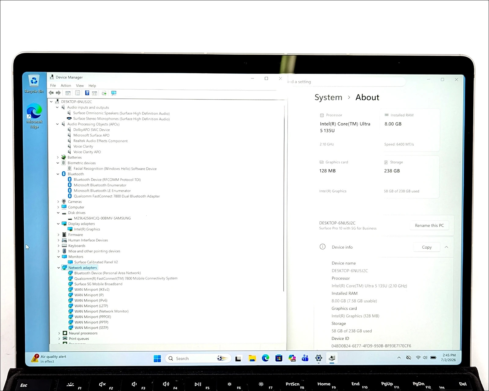Screen dimensions: 489x391
Task: Collapse the Disk drives category
Action: pyautogui.click(x=58, y=213)
